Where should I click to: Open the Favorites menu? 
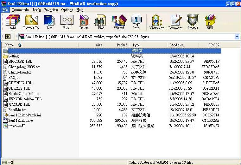click(x=51, y=10)
